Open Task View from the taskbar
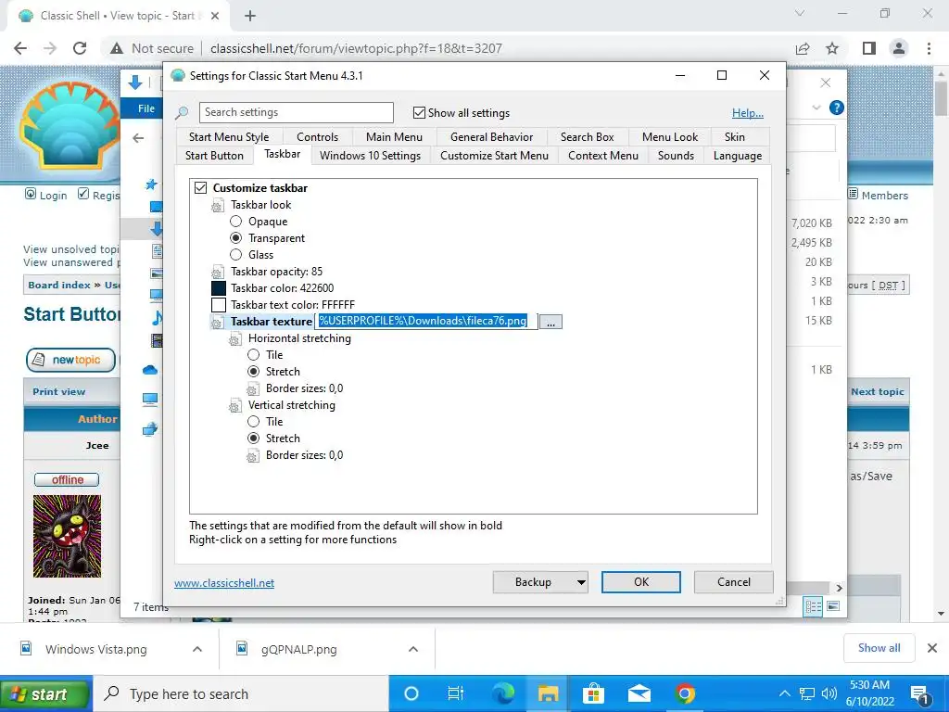Screen dimensions: 949x712 [x=455, y=693]
